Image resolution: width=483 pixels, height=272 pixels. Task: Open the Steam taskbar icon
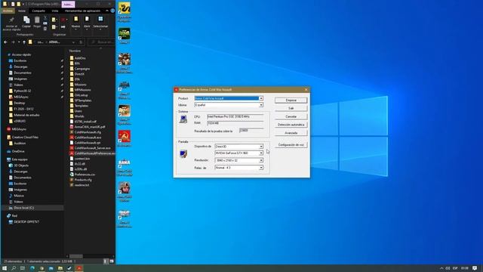[69, 268]
